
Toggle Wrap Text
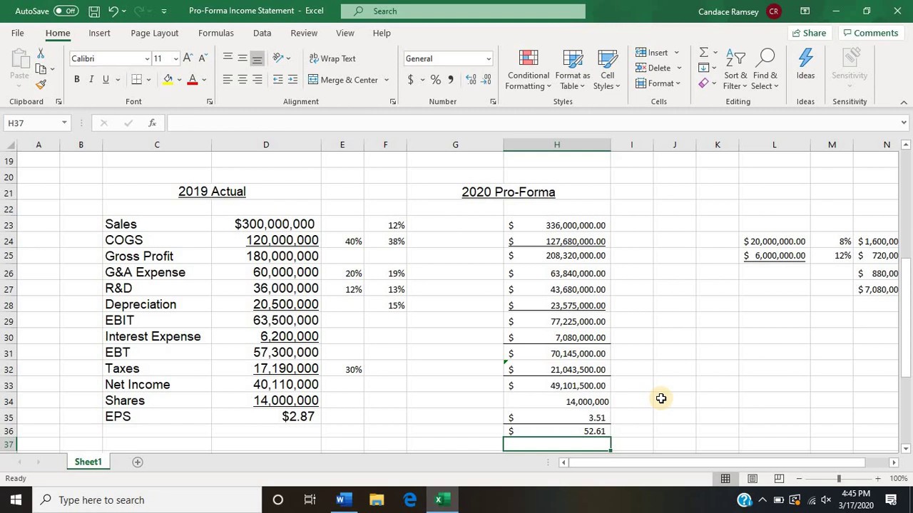(332, 58)
